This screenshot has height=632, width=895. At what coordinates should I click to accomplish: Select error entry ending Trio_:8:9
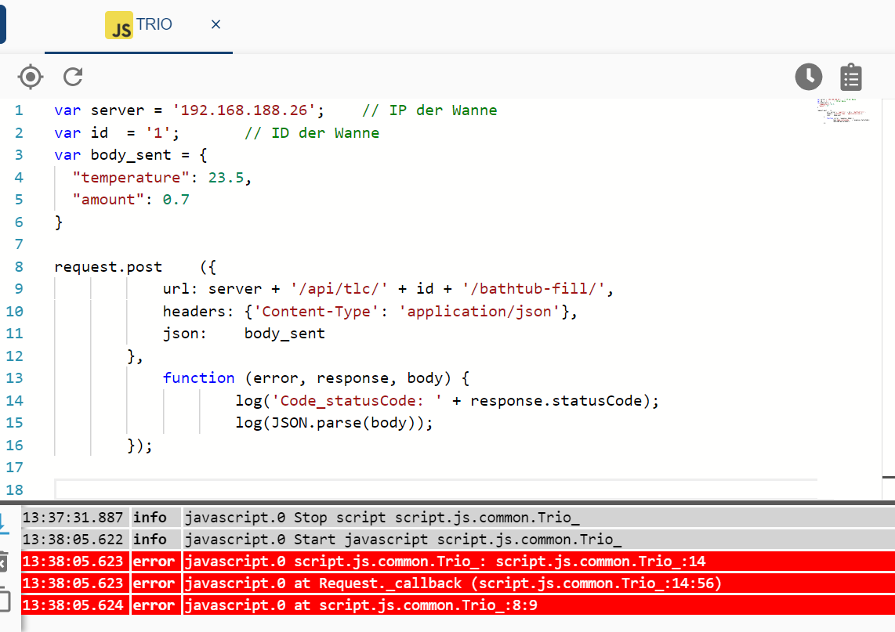pyautogui.click(x=458, y=605)
